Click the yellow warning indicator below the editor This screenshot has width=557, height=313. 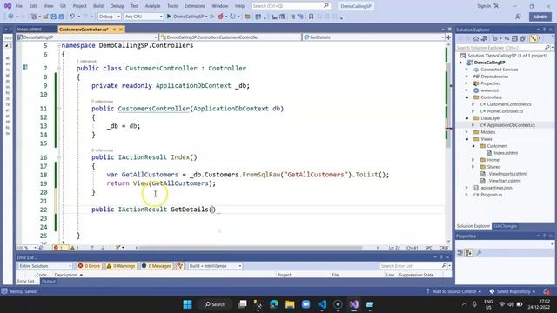(75, 247)
